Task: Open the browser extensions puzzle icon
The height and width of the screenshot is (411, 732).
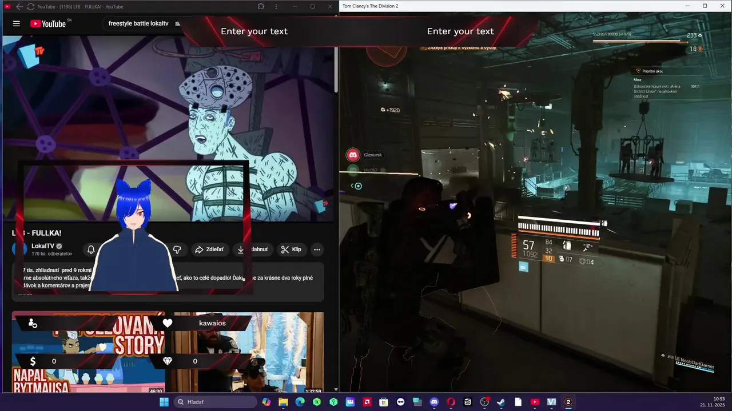Action: (x=261, y=6)
